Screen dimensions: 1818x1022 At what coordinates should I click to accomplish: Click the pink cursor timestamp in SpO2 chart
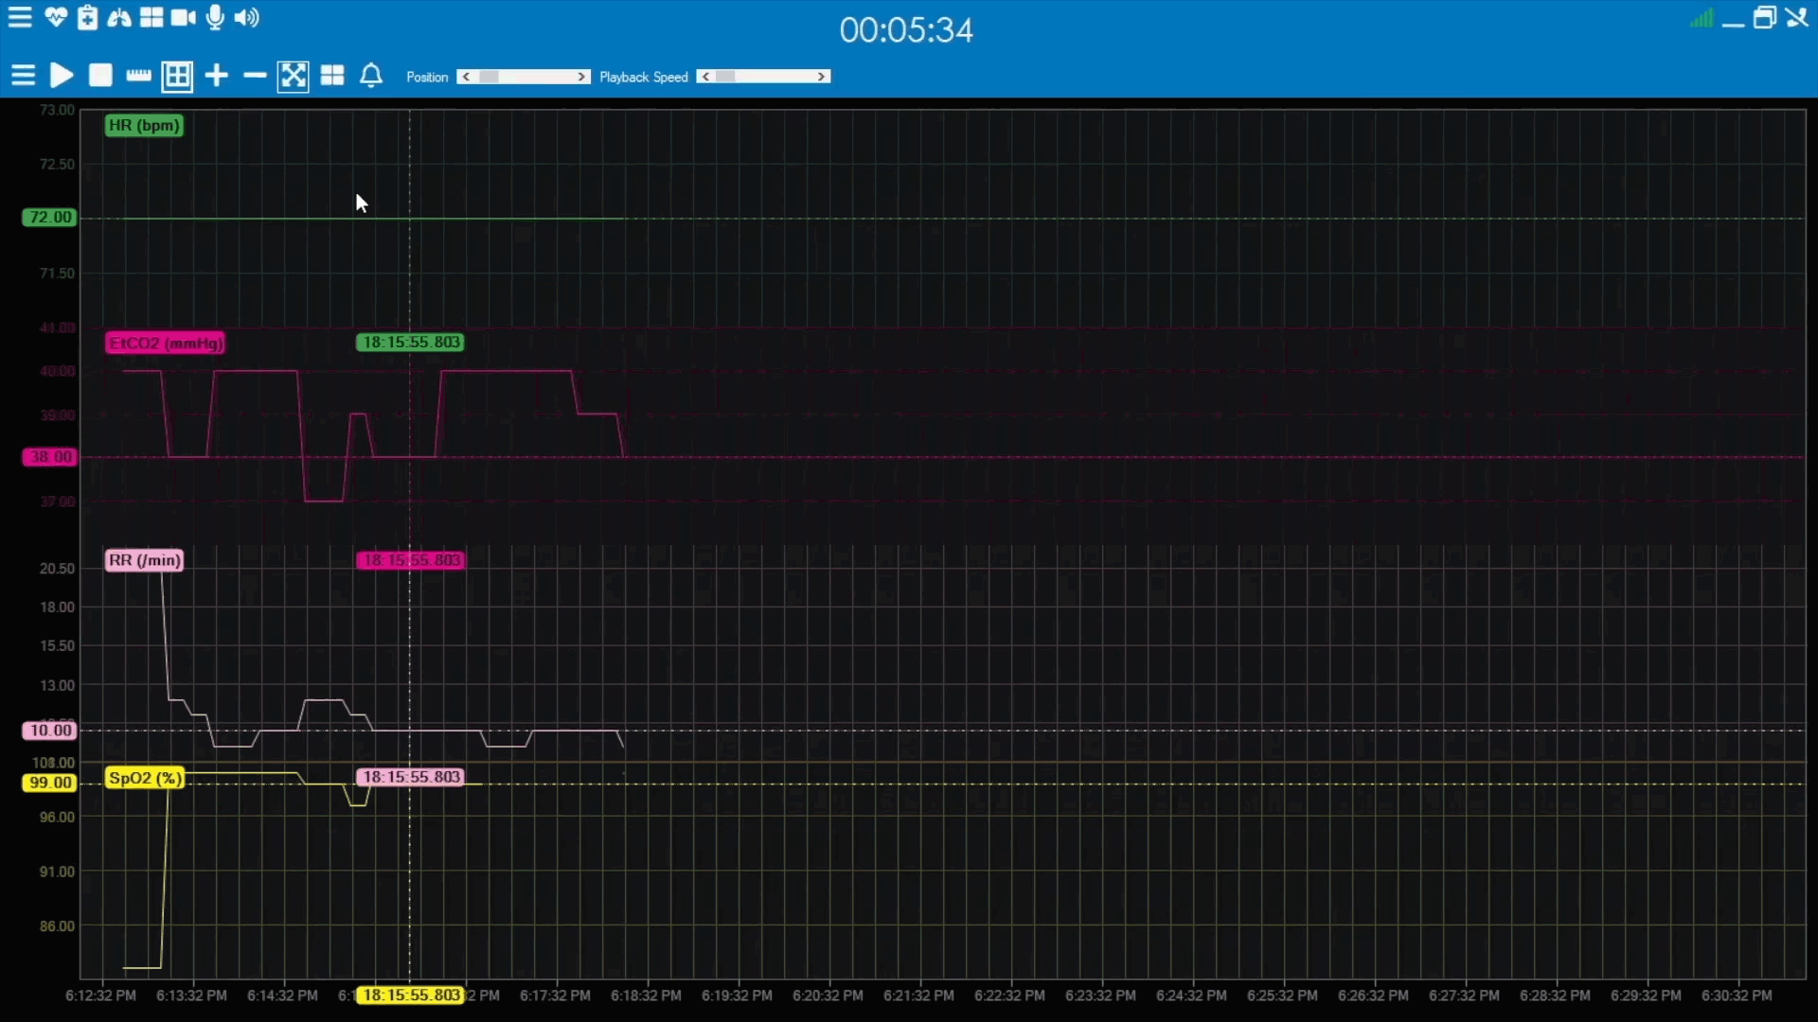click(410, 777)
